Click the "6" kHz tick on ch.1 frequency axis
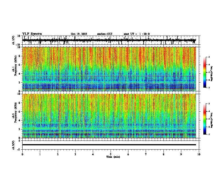Screen dimensions: 224x173 (20, 65)
